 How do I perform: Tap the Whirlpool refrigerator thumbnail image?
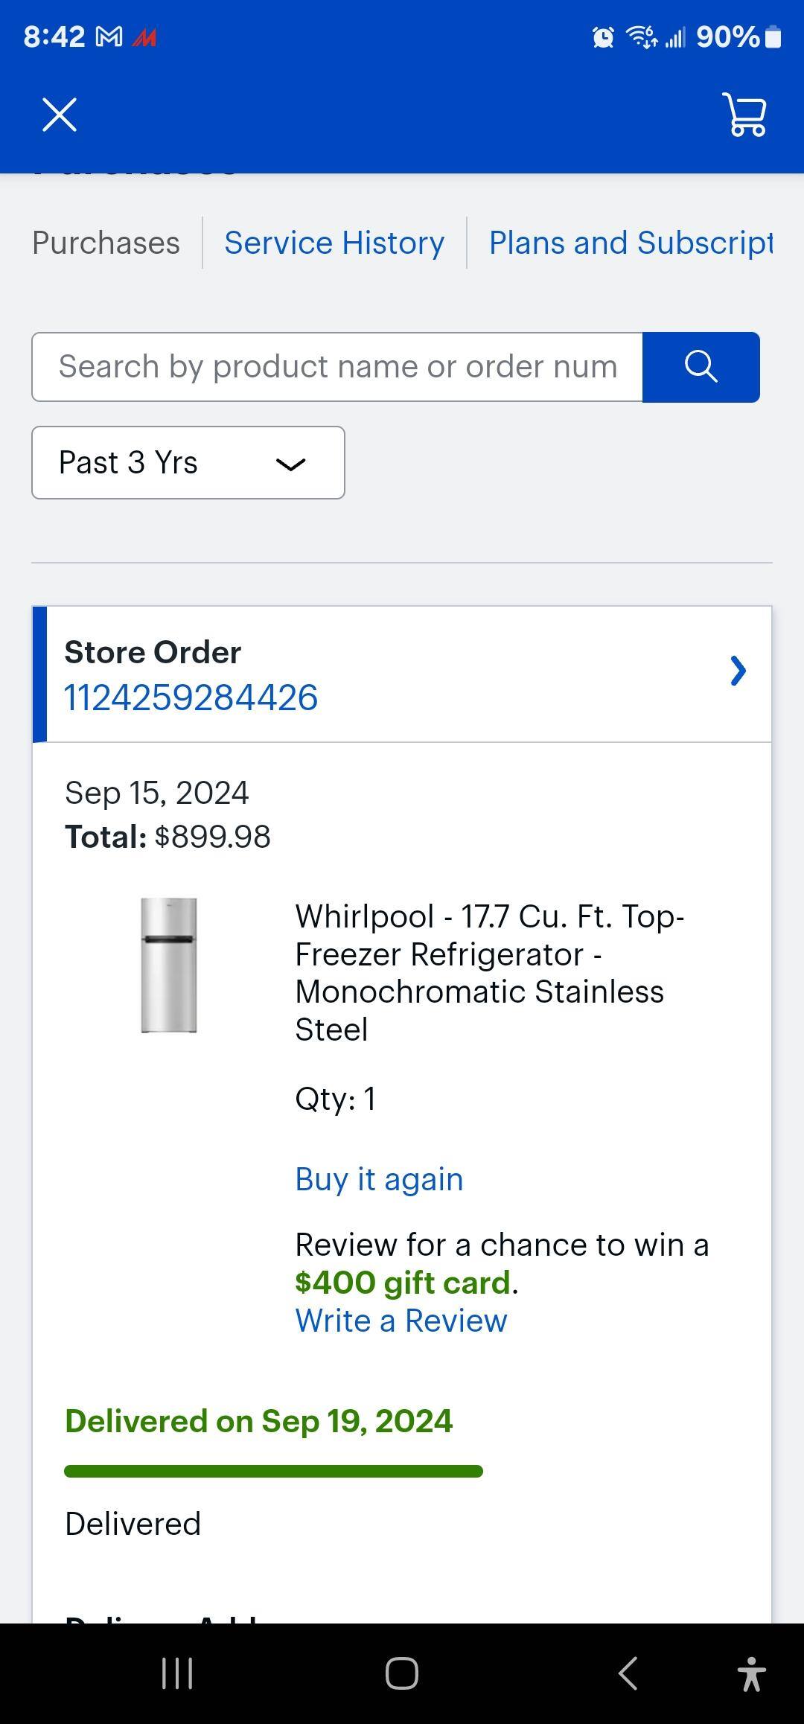click(x=169, y=965)
